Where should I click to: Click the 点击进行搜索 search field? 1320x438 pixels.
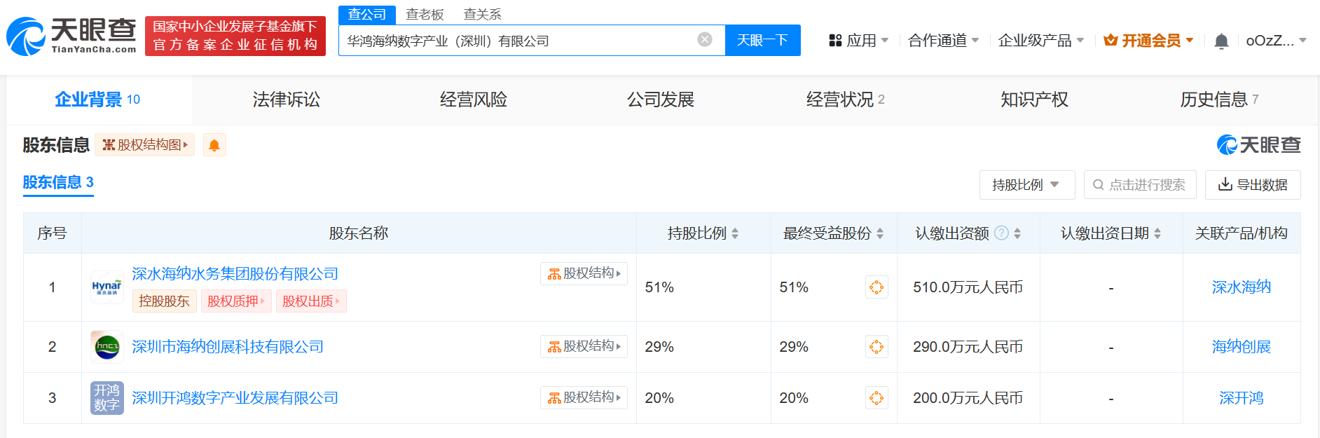coord(1140,185)
